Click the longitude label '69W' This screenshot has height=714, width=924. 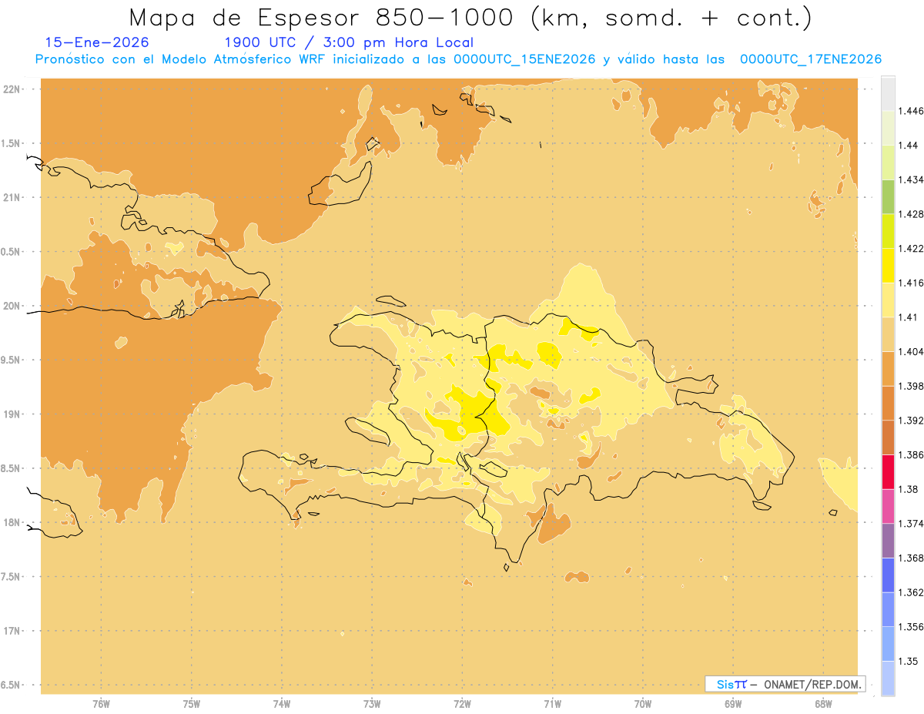pyautogui.click(x=733, y=703)
